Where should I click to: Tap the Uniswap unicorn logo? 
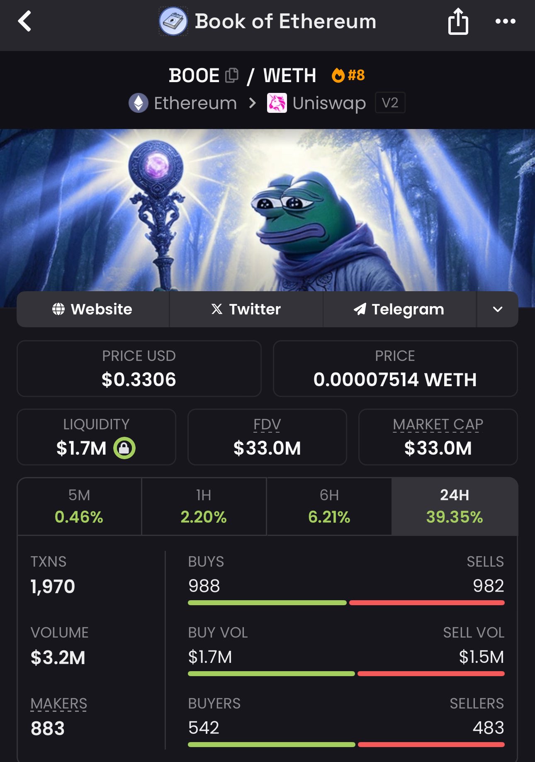(277, 103)
